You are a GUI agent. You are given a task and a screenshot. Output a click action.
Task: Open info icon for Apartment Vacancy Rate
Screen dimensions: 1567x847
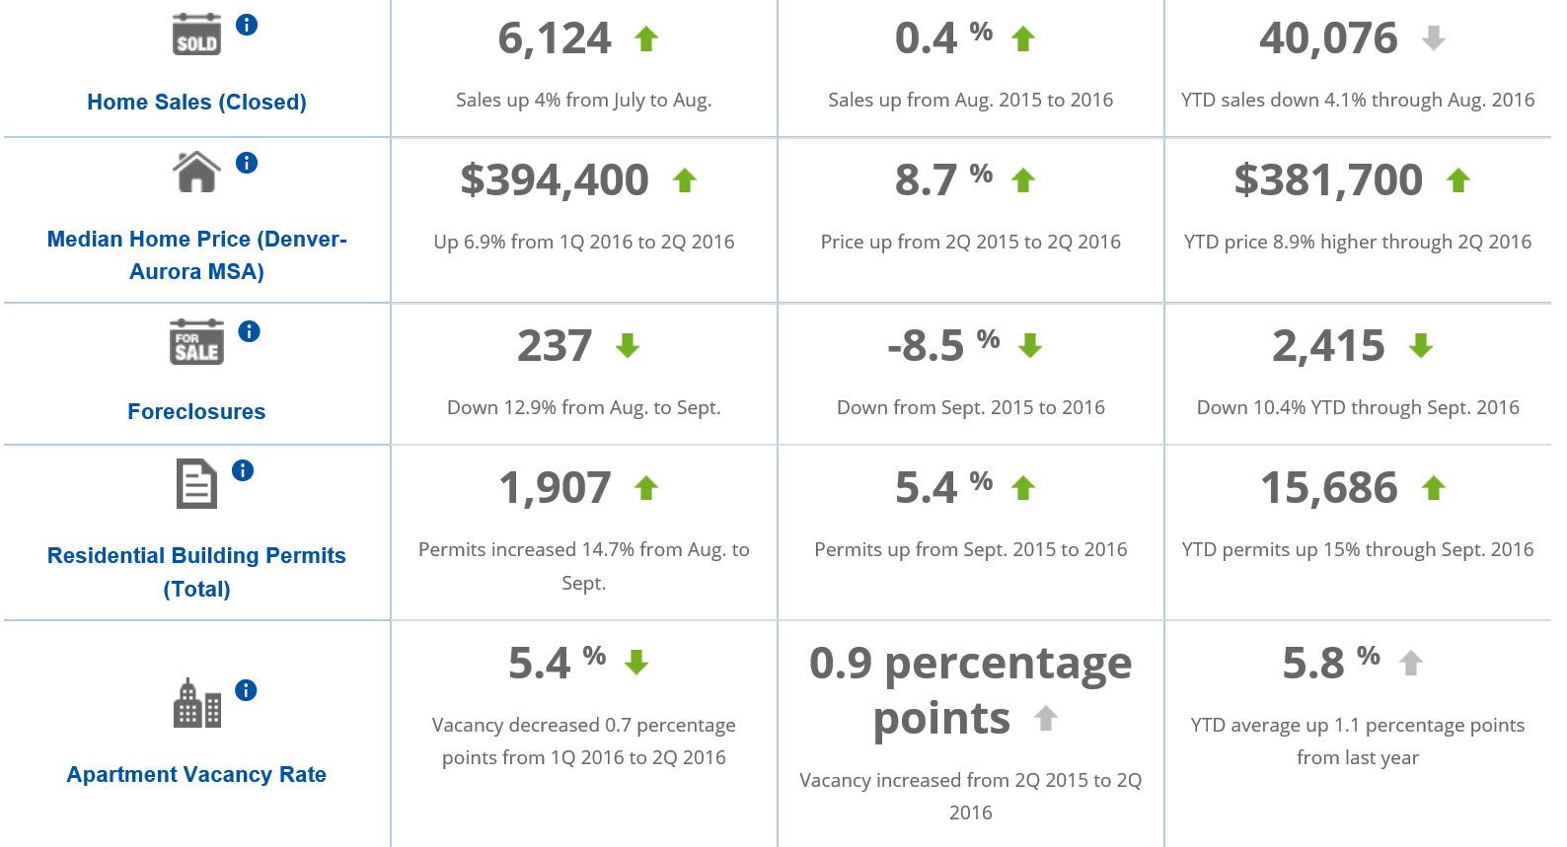(x=246, y=690)
